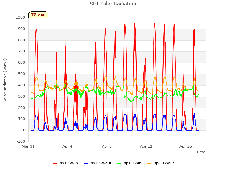Viewport: 227px width, 170px height.
Task: Click the green sp1_LWin legend swatch
Action: tap(119, 164)
